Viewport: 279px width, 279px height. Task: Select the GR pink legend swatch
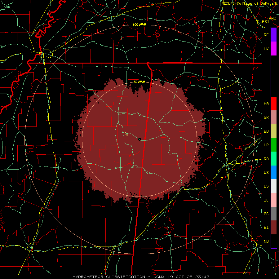pos(274,117)
